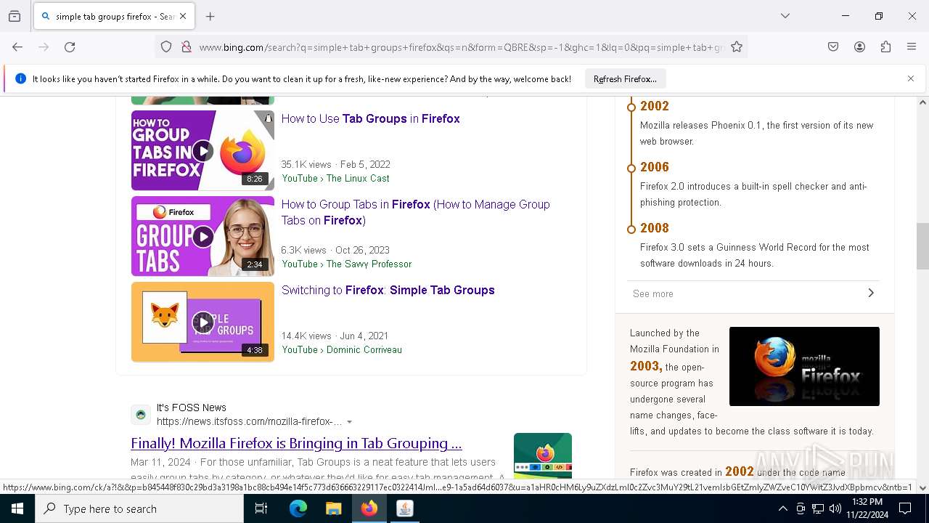Open the Firefox hamburger menu
The height and width of the screenshot is (523, 929).
pos(912,47)
